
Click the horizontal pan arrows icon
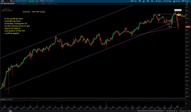coord(172,111)
